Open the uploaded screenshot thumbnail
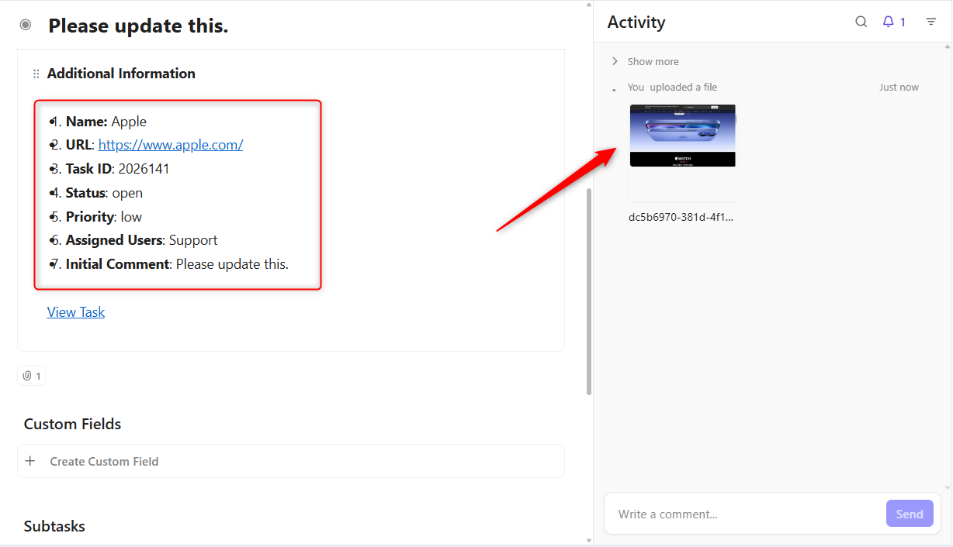This screenshot has width=953, height=547. tap(682, 136)
